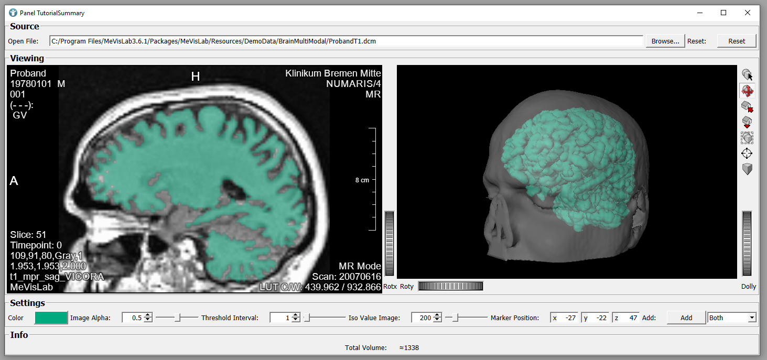Viewport: 767px width, 360px height.
Task: Click the Open File path field
Action: [x=346, y=41]
